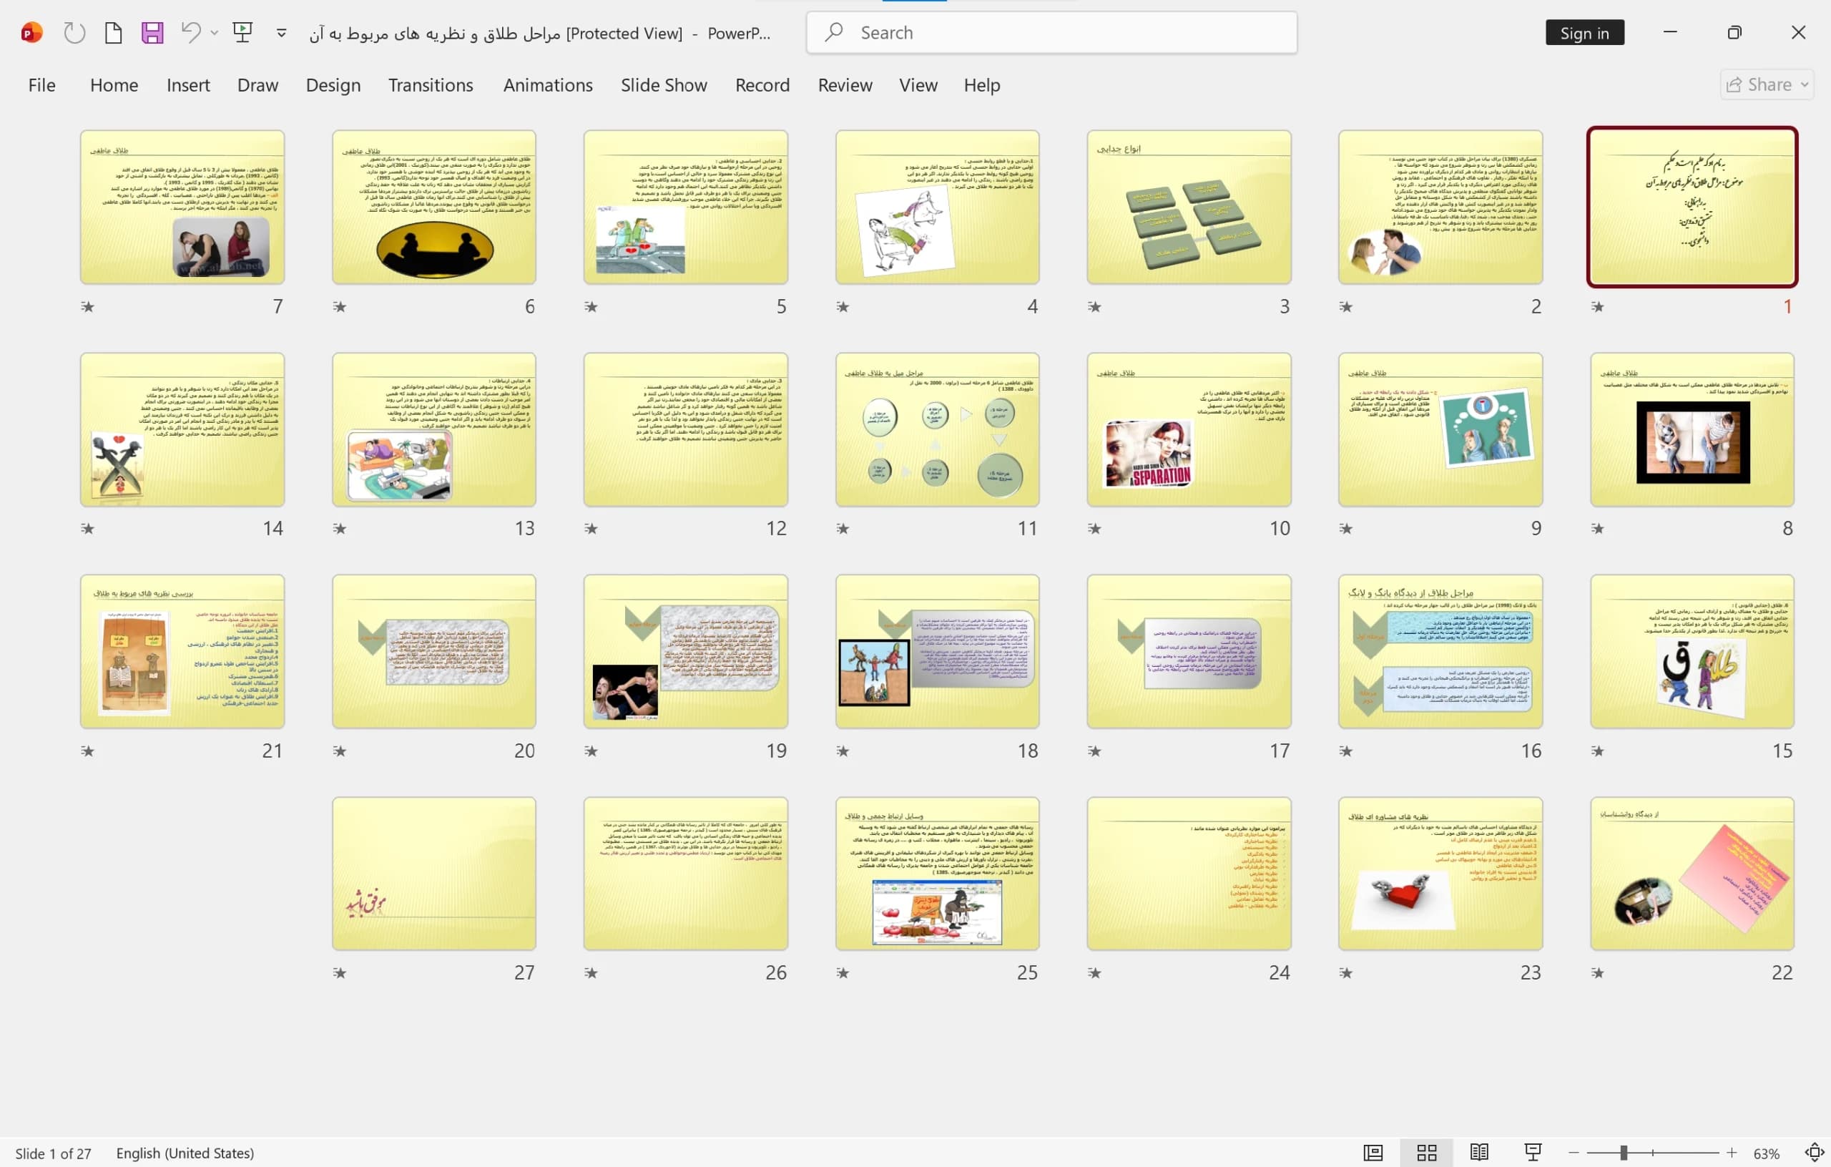Select slide 10 thumbnail with Separation poster
Image resolution: width=1831 pixels, height=1167 pixels.
(1189, 429)
